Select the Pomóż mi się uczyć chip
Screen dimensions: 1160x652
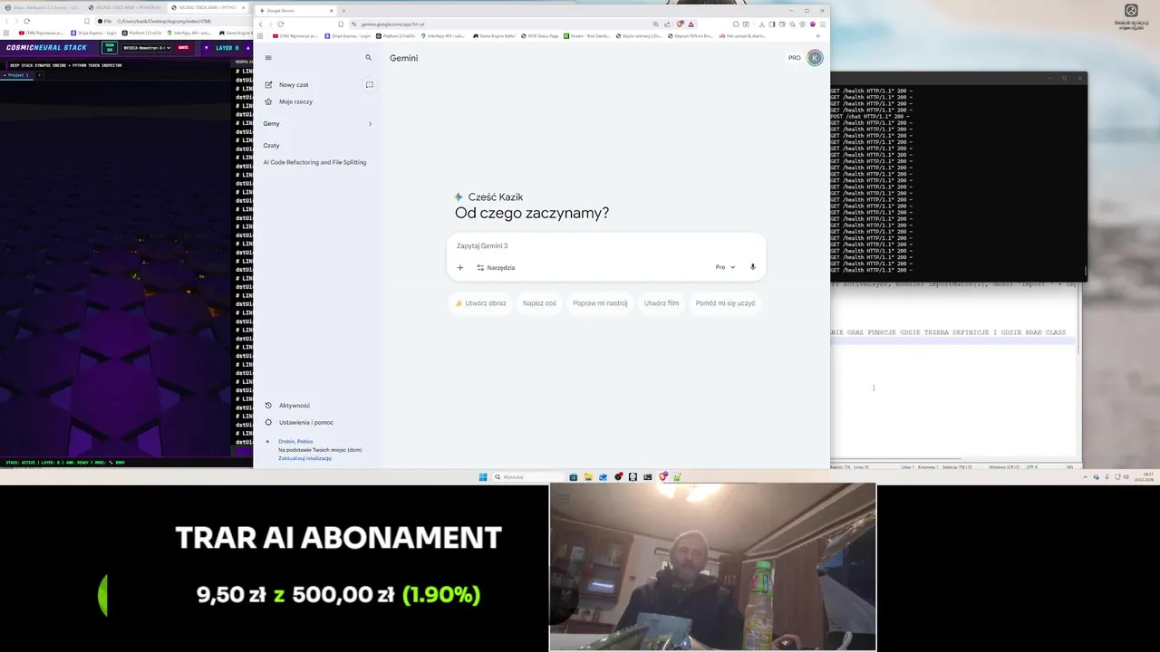(x=725, y=303)
